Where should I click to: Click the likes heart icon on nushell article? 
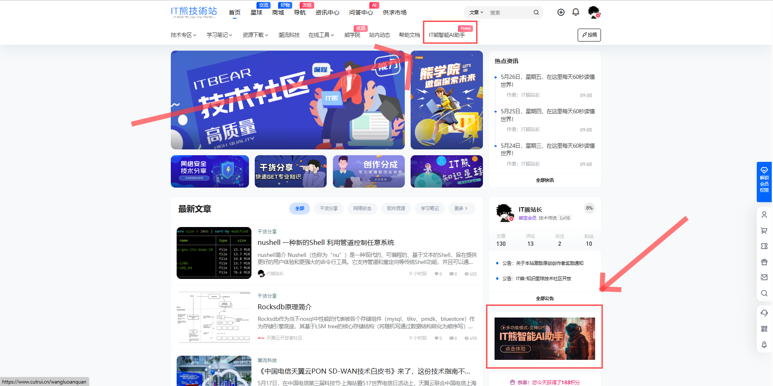tap(436, 274)
